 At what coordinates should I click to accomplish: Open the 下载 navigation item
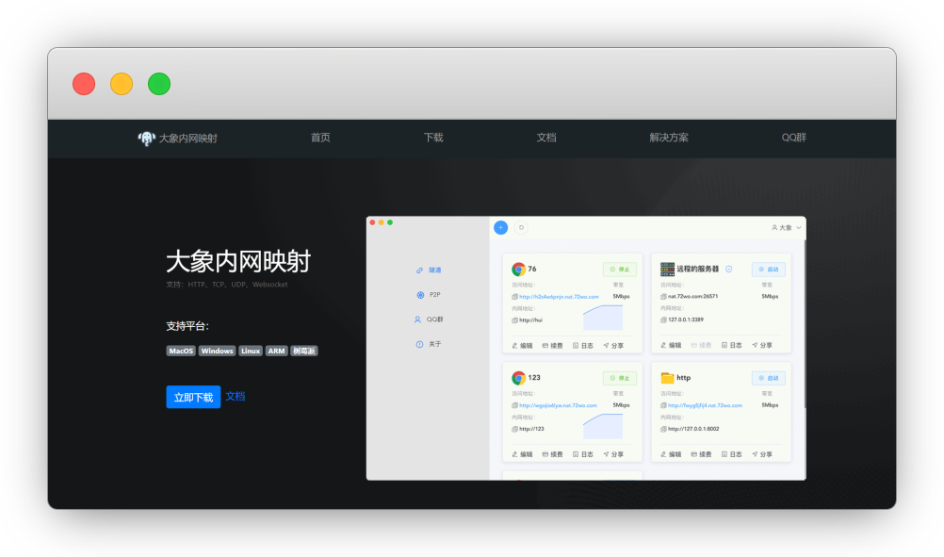433,138
